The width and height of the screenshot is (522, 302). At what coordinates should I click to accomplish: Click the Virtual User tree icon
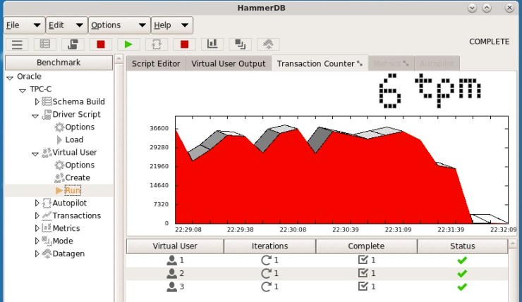[x=47, y=153]
